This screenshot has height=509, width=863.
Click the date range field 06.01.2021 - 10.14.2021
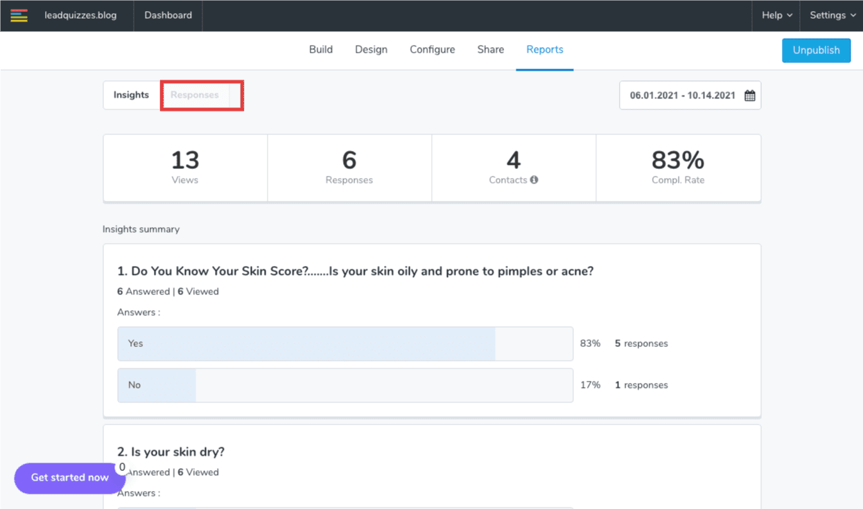(690, 96)
